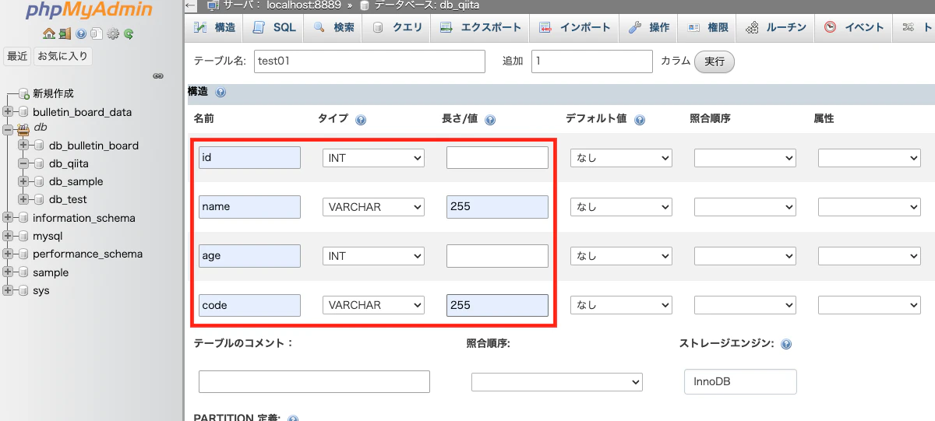Click the information_schema database icon
The height and width of the screenshot is (421, 935).
click(24, 218)
